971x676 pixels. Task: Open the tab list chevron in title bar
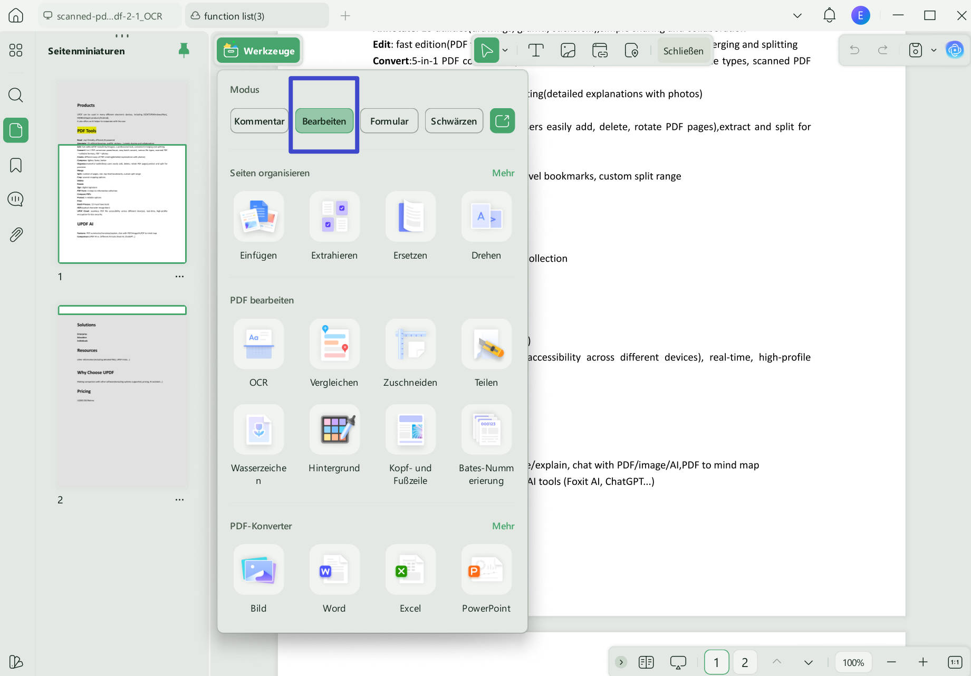tap(797, 16)
